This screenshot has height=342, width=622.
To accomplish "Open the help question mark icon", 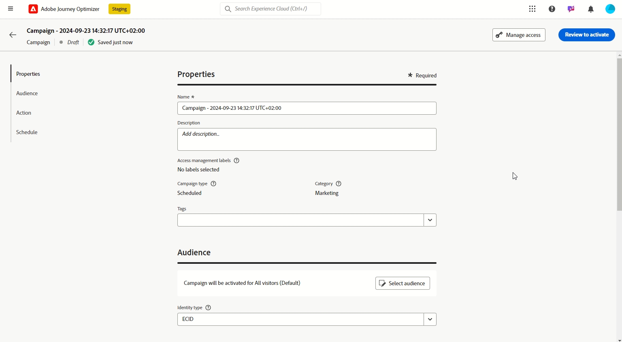I will click(x=552, y=9).
